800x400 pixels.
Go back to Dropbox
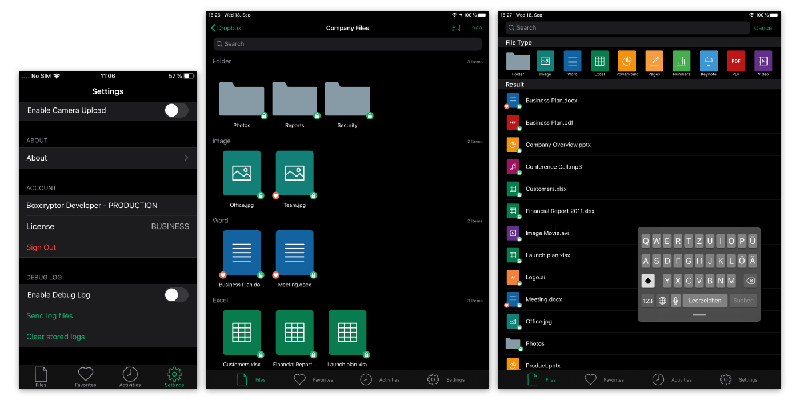(226, 28)
